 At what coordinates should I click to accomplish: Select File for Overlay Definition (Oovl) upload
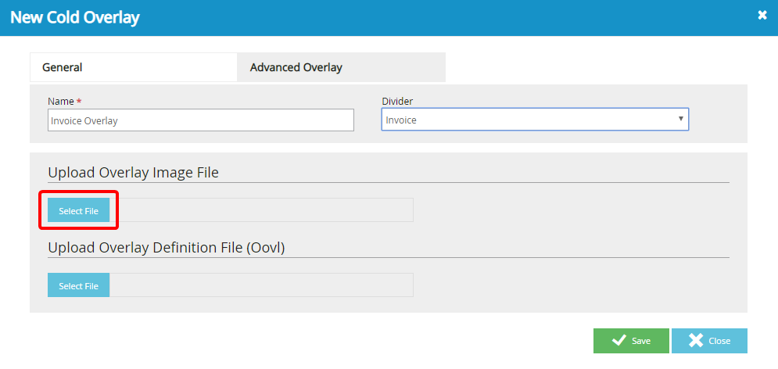point(78,286)
